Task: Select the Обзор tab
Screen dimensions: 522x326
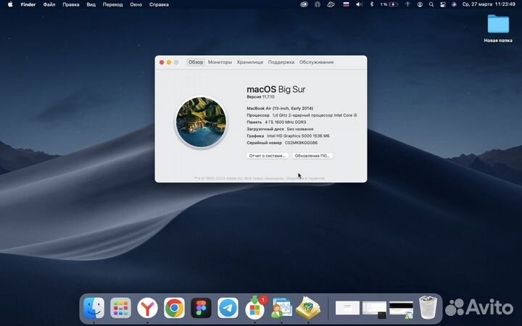Action: (196, 62)
